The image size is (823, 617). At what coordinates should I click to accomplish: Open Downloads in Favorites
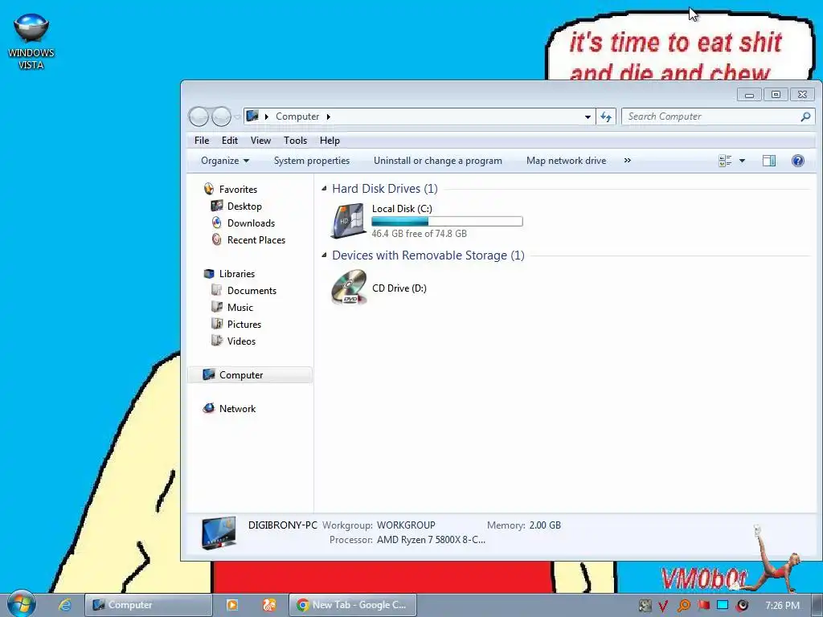(x=251, y=223)
